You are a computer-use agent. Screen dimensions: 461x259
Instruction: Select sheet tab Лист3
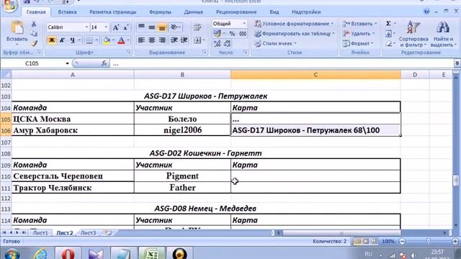click(x=88, y=233)
